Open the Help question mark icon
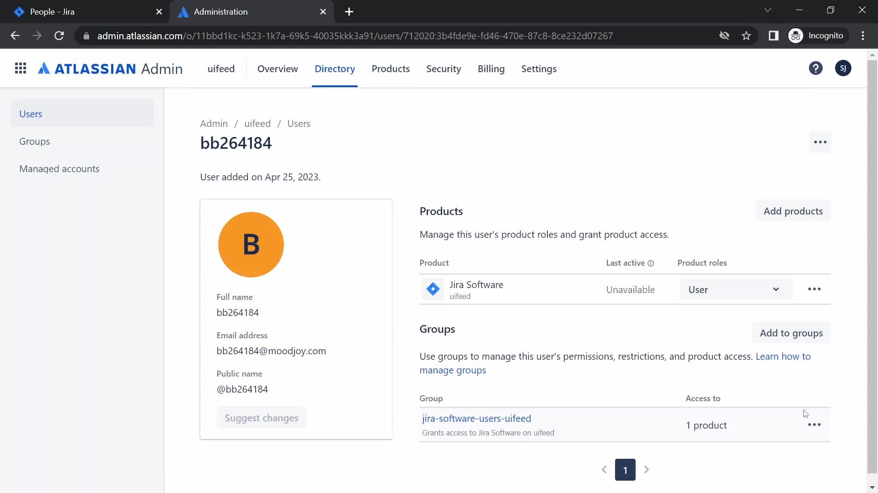 click(x=815, y=68)
